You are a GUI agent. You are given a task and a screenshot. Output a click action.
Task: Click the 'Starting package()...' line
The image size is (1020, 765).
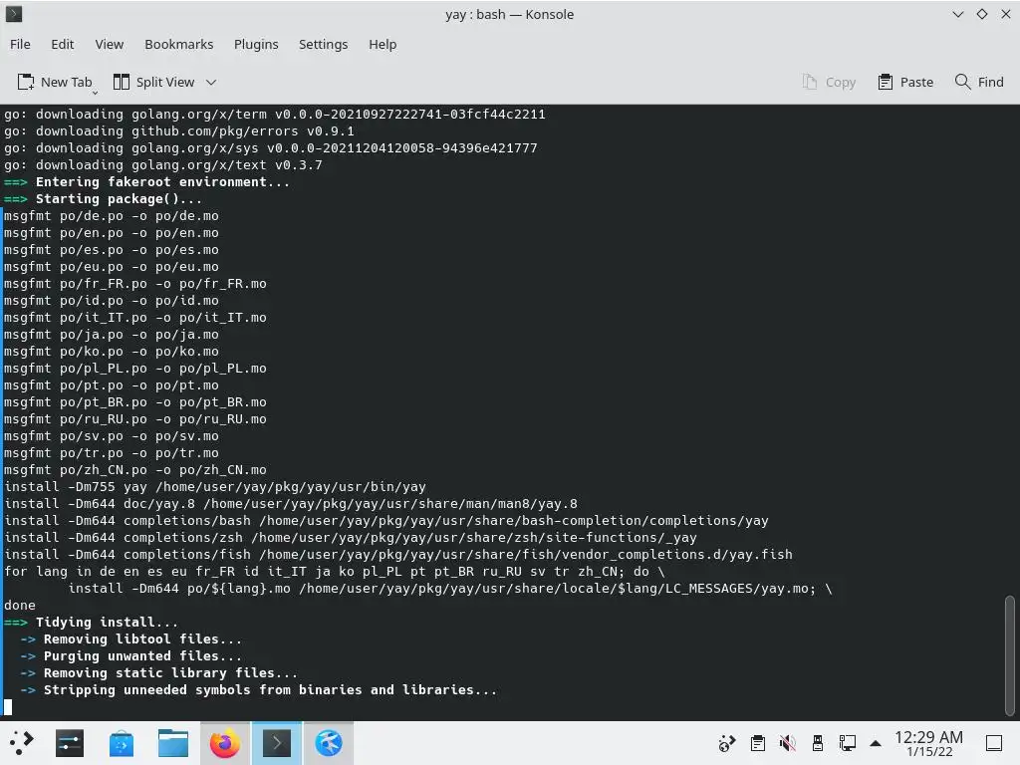(x=103, y=199)
